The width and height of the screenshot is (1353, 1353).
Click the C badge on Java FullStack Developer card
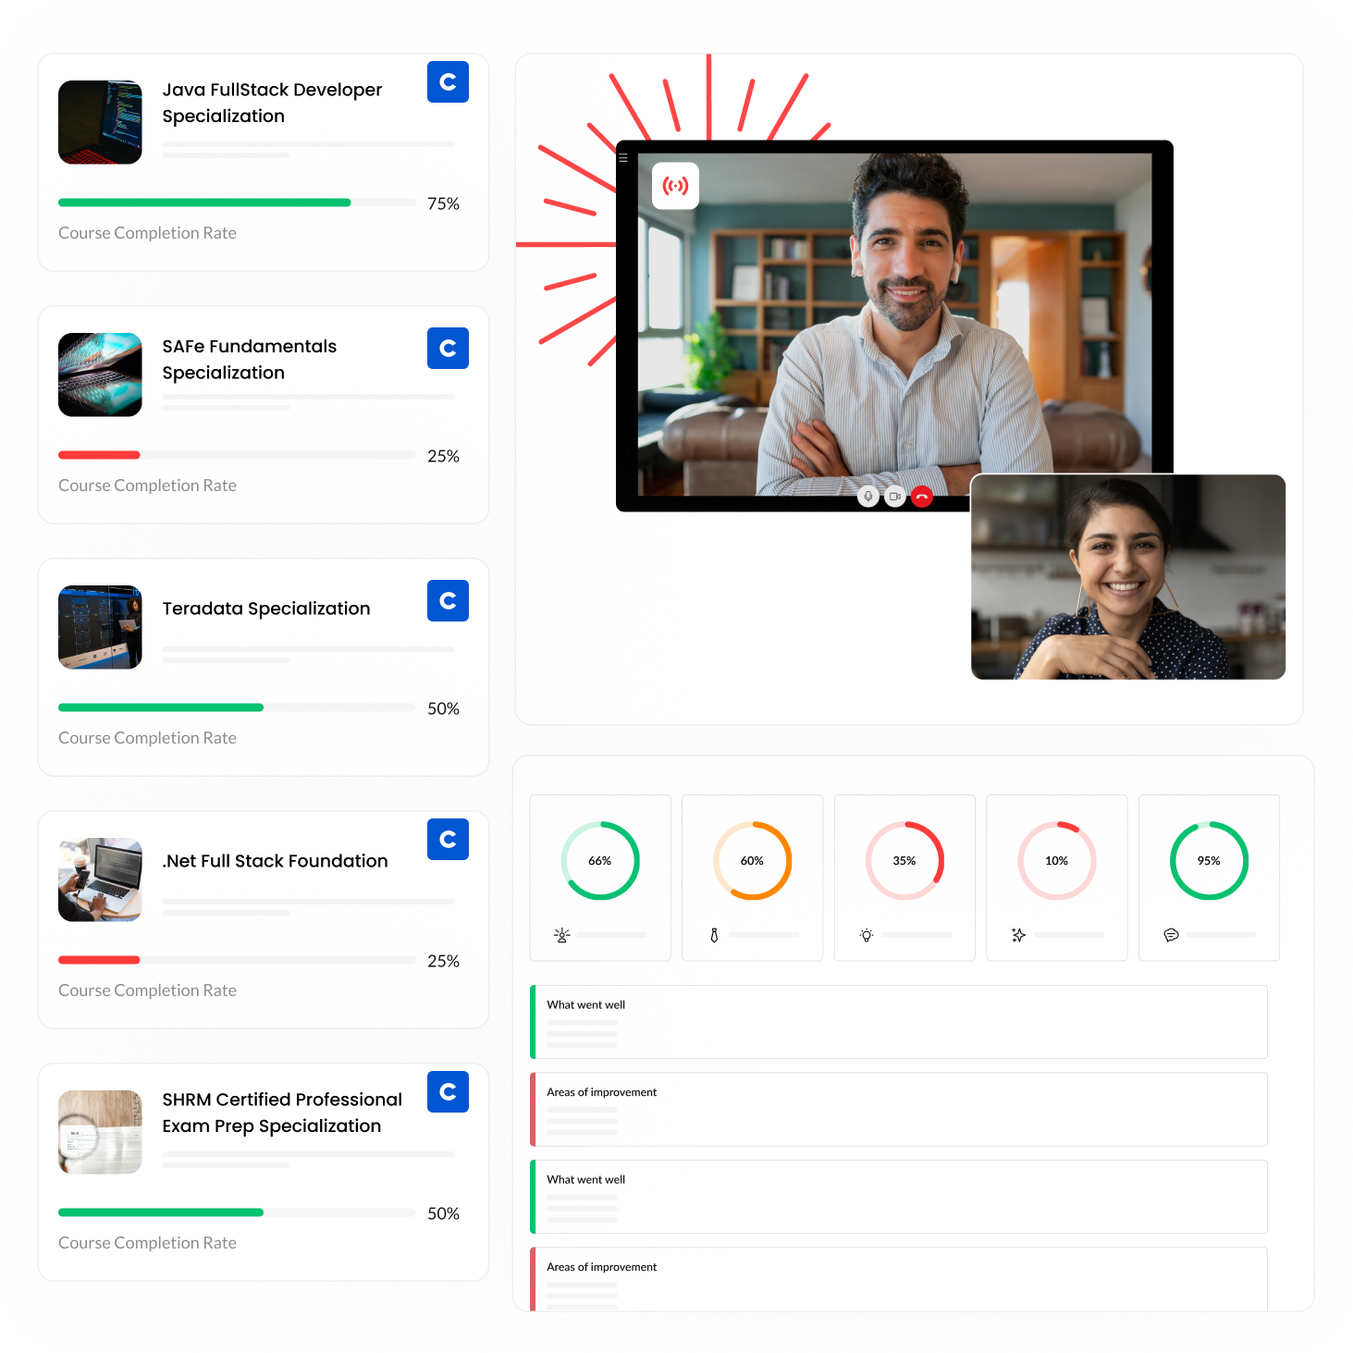point(448,81)
